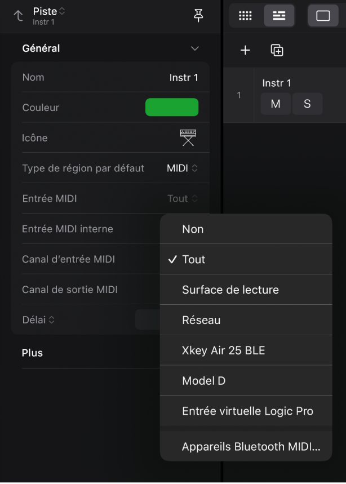Image resolution: width=346 pixels, height=484 pixels.
Task: Open the MIDI region type dropdown
Action: click(182, 168)
